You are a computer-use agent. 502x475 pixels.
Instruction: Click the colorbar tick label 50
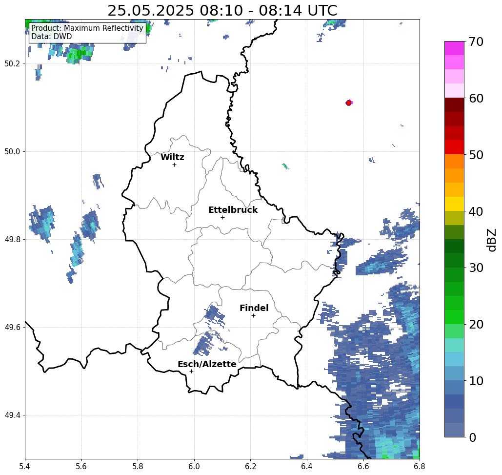click(476, 155)
